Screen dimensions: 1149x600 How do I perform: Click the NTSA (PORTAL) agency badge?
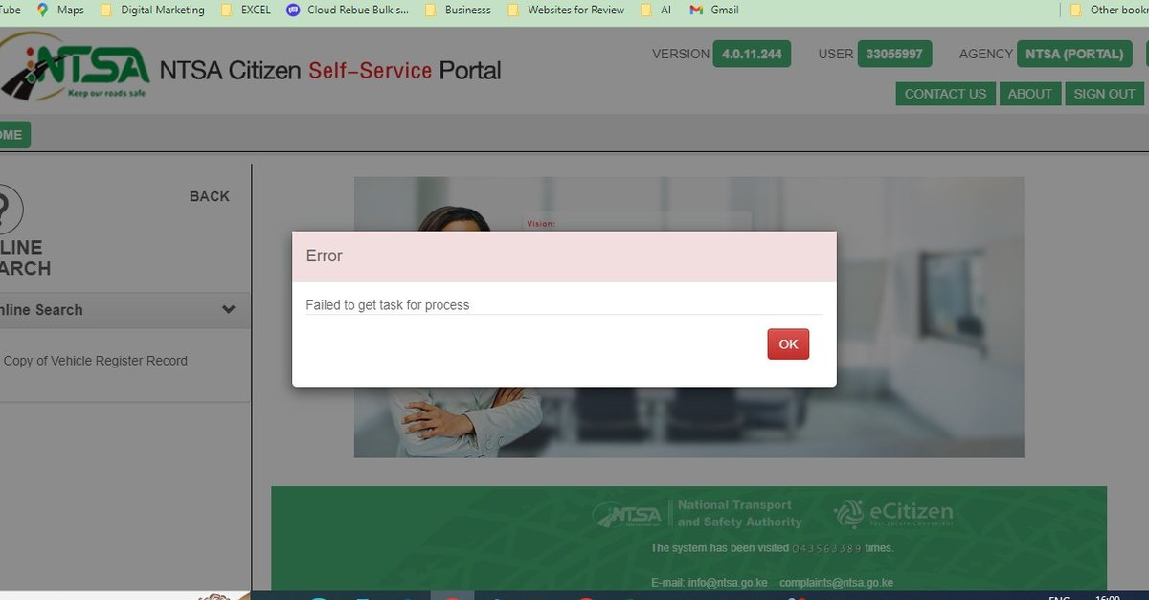[1074, 54]
